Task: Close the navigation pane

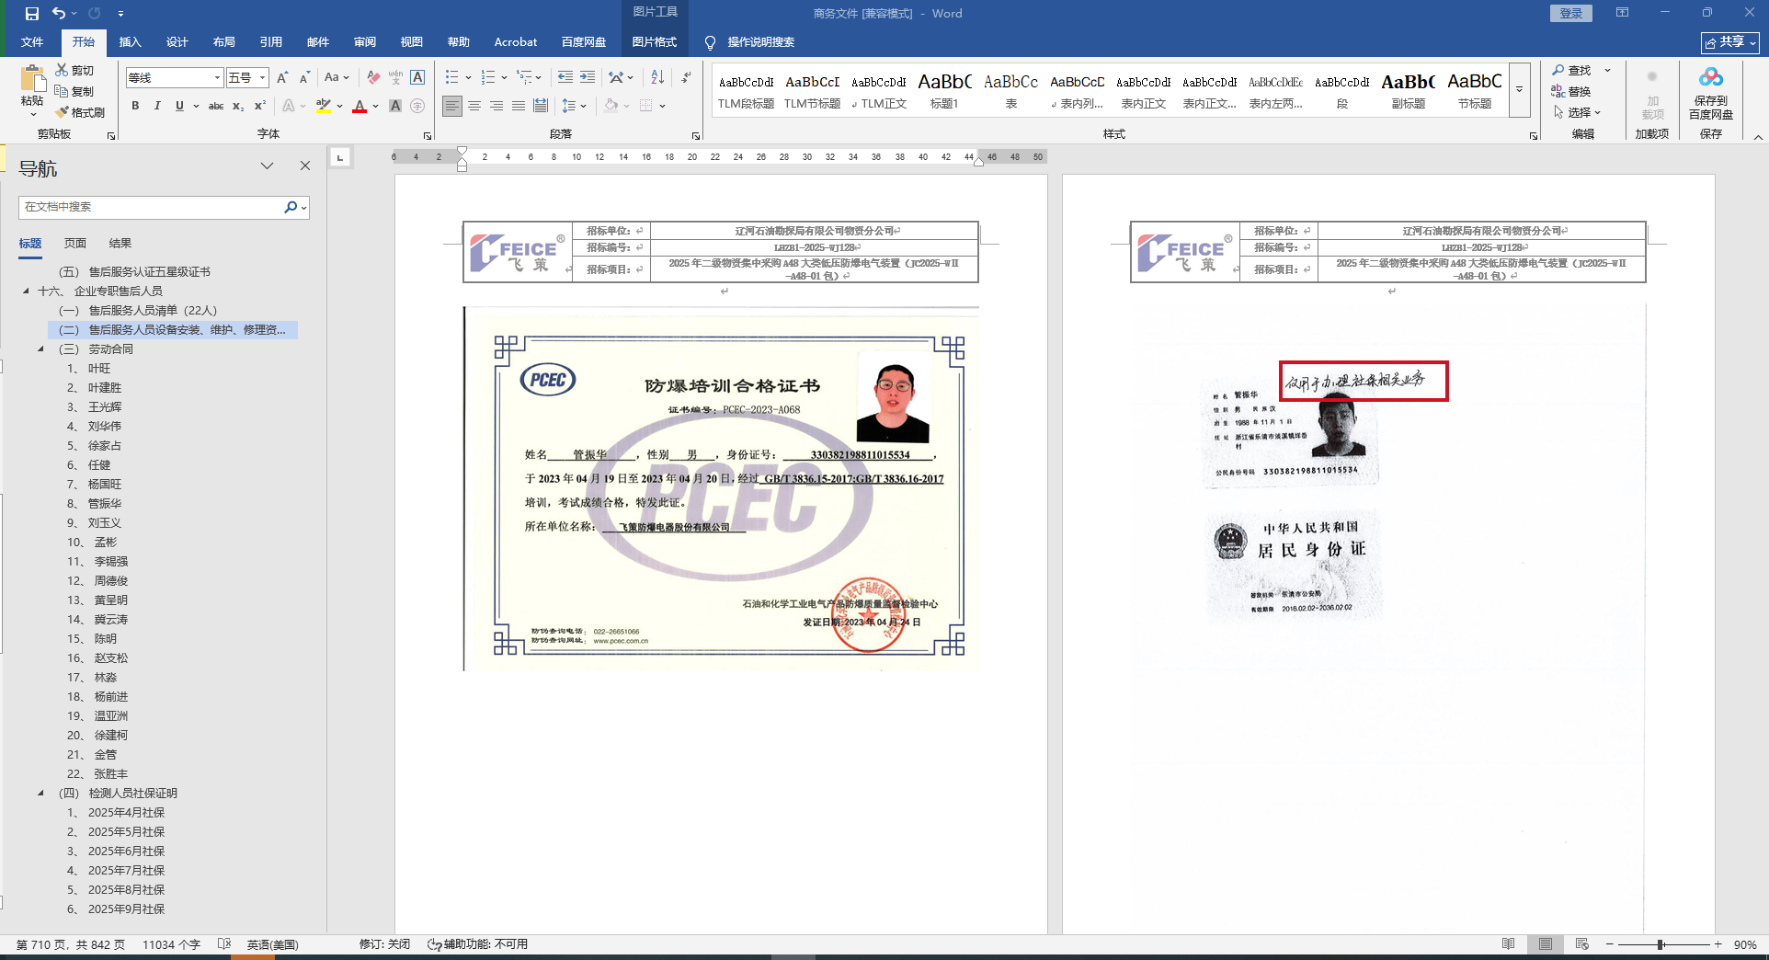Action: pos(305,166)
